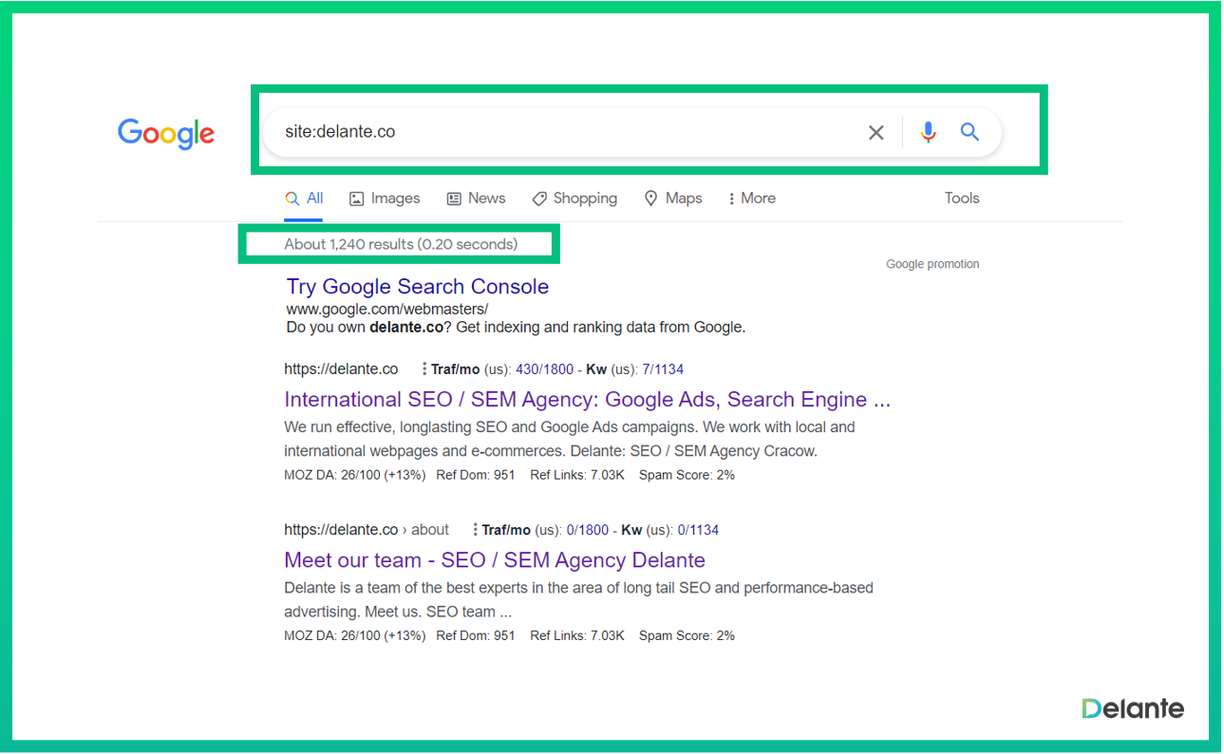Image resolution: width=1224 pixels, height=754 pixels.
Task: Open Try Google Search Console link
Action: [x=418, y=287]
